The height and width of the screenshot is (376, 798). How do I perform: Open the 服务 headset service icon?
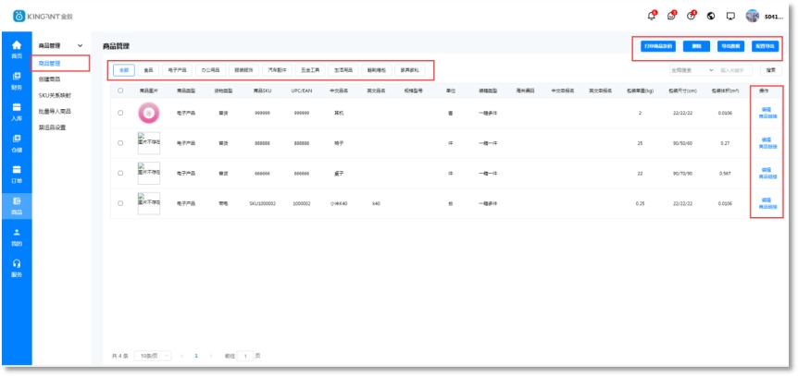tap(16, 268)
